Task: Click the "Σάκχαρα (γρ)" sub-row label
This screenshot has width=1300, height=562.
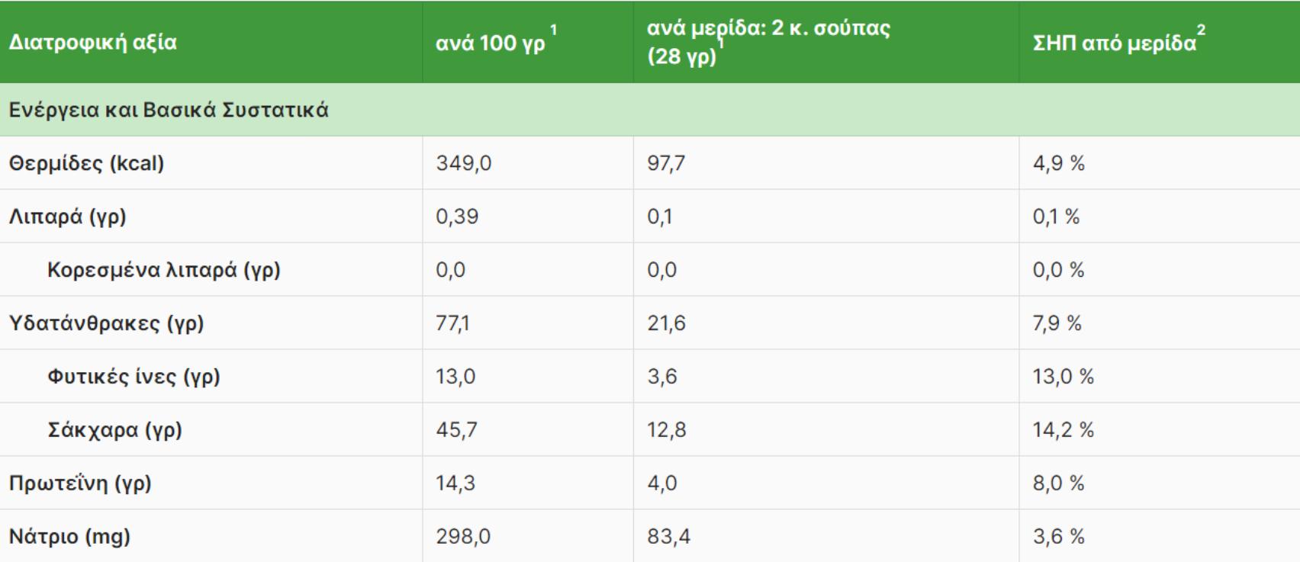Action: coord(114,430)
